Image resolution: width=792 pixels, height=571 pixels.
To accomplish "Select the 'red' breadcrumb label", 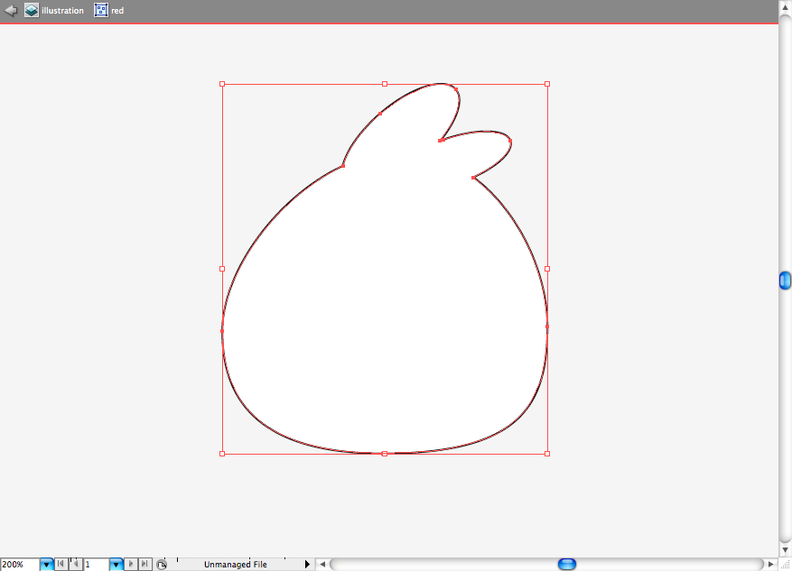I will 117,11.
